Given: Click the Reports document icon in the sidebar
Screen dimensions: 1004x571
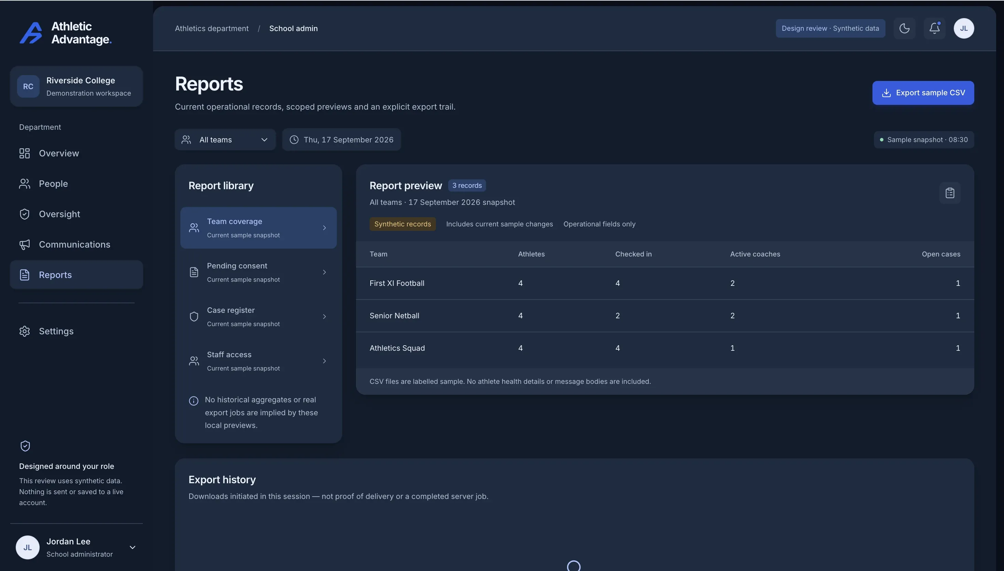Looking at the screenshot, I should pyautogui.click(x=24, y=275).
